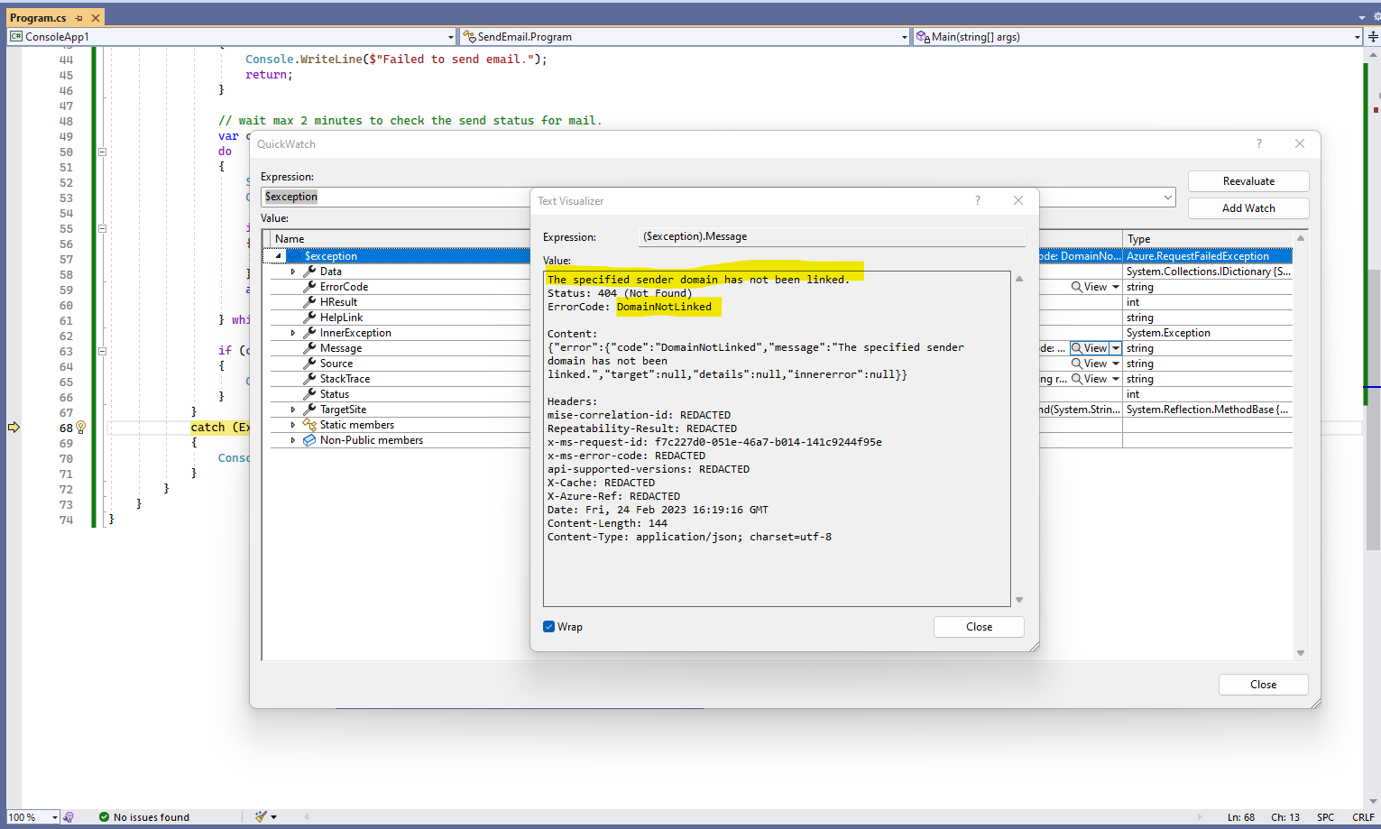Click the wrench icon beside TargetSite
Viewport: 1381px width, 829px height.
pyautogui.click(x=309, y=410)
